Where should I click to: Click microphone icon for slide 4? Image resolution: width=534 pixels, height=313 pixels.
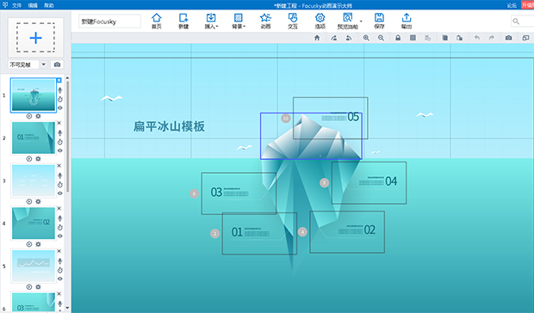click(x=60, y=218)
